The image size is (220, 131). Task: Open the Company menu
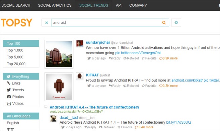tap(138, 5)
